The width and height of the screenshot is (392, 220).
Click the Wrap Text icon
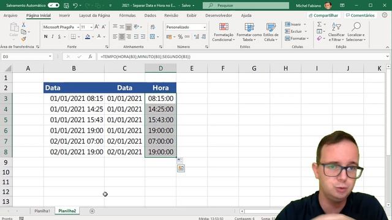tap(153, 27)
